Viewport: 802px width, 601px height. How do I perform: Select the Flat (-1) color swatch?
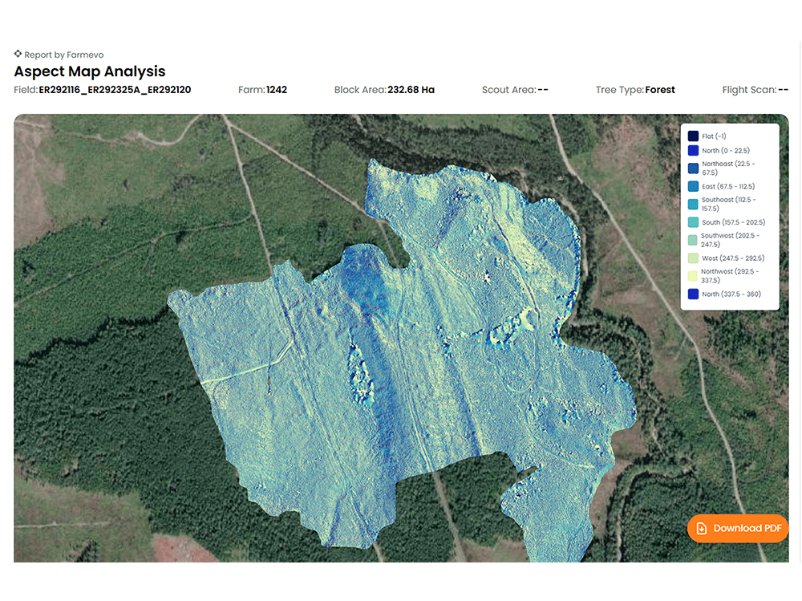pyautogui.click(x=693, y=136)
